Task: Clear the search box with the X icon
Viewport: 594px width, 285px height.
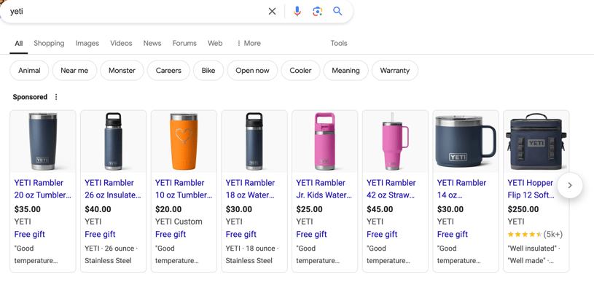Action: click(x=272, y=12)
